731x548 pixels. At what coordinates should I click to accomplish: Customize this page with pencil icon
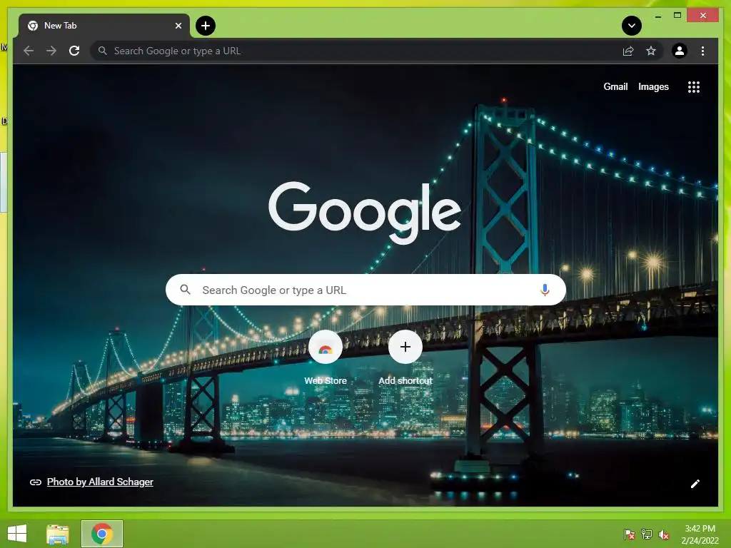click(x=695, y=484)
